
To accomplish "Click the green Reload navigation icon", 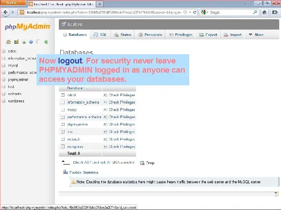I will [x=46, y=42].
